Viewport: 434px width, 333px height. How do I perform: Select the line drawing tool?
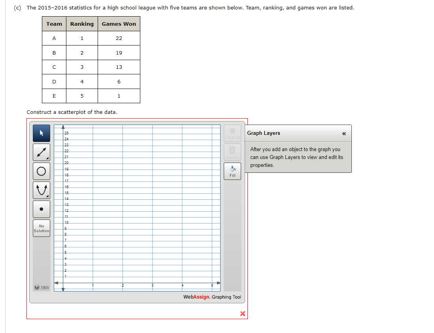(x=42, y=152)
